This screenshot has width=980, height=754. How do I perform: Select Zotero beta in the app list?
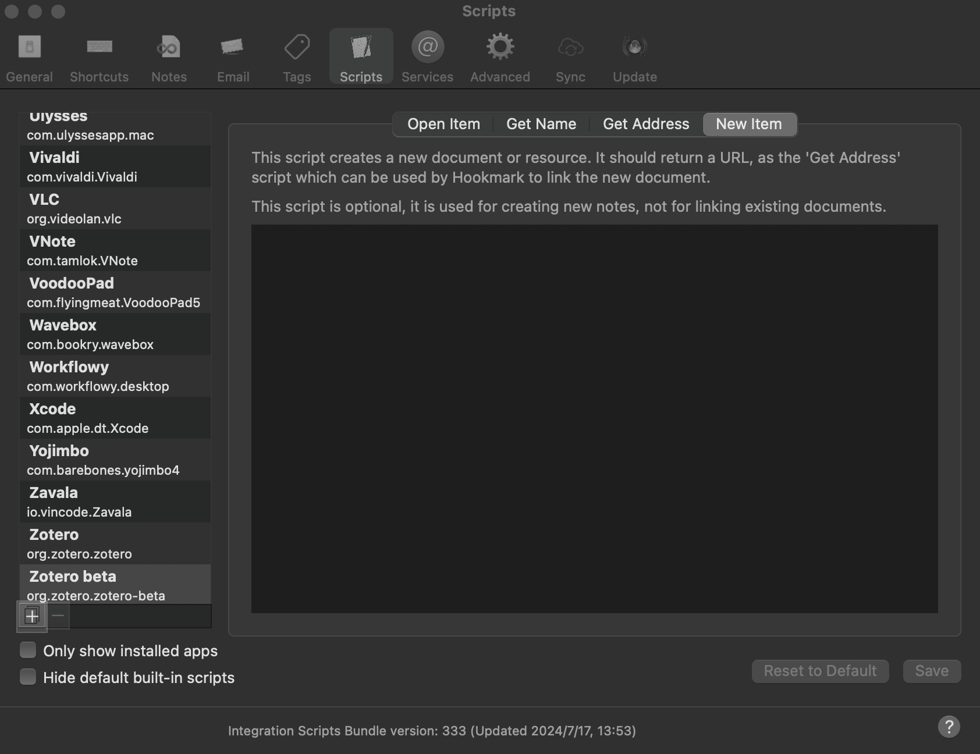tap(115, 584)
